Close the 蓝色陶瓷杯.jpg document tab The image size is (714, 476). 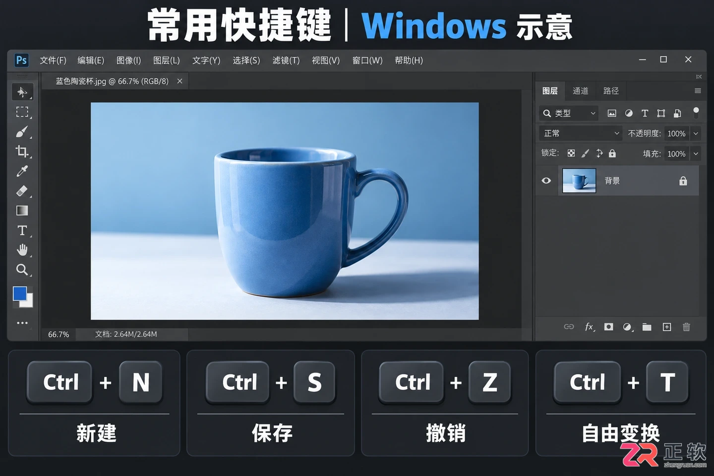[179, 81]
